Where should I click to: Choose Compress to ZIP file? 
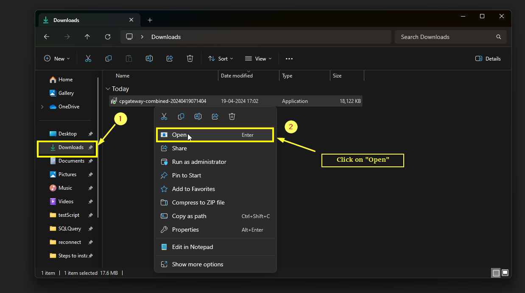(215, 202)
